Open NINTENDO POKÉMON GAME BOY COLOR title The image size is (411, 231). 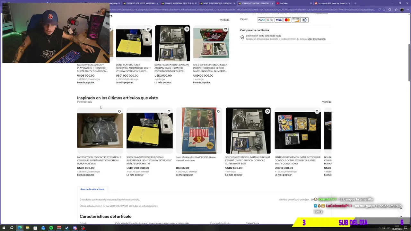point(298,160)
